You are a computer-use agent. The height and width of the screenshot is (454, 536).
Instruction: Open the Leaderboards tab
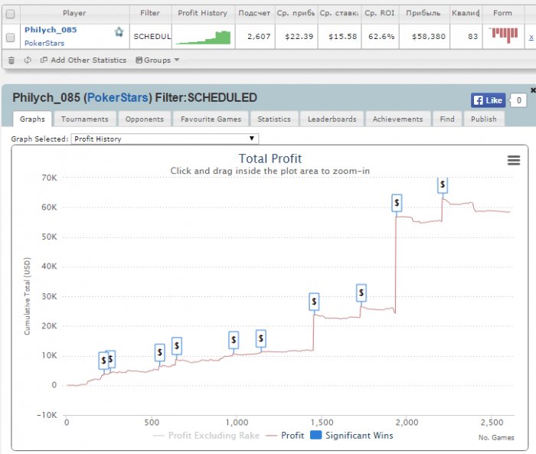[332, 119]
